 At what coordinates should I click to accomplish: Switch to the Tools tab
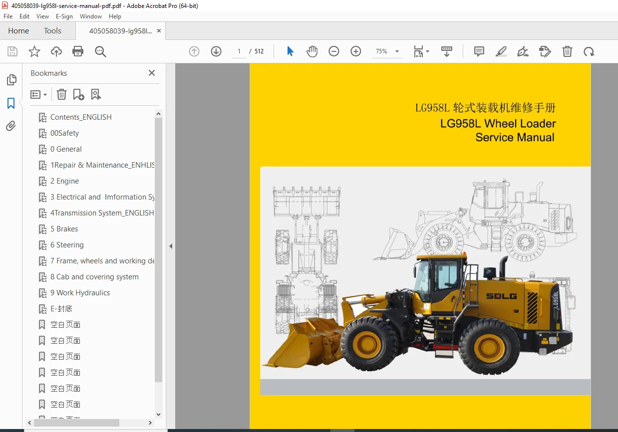coord(52,31)
